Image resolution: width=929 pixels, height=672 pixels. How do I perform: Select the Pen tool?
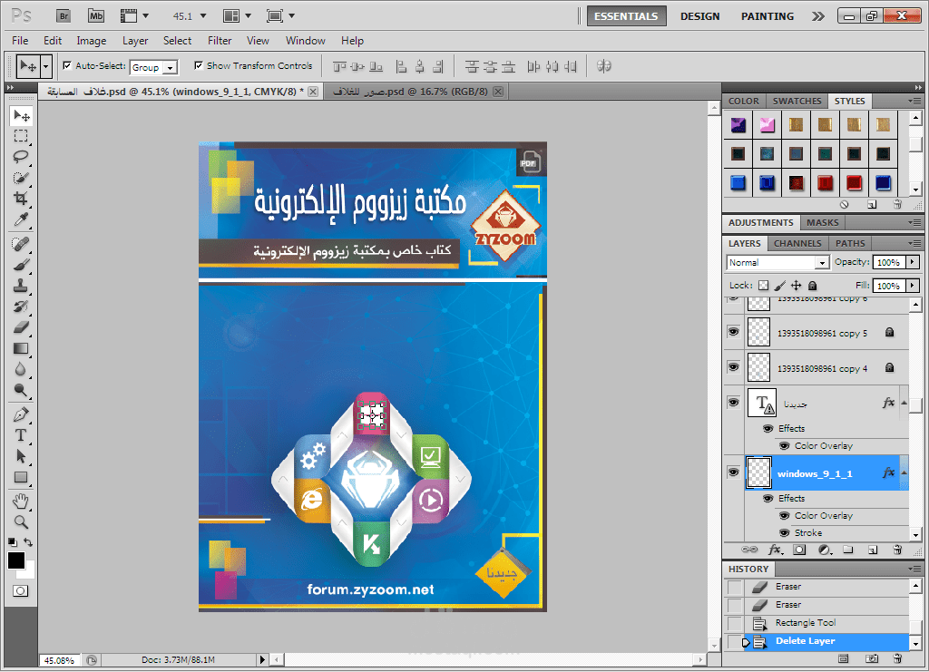click(x=21, y=414)
